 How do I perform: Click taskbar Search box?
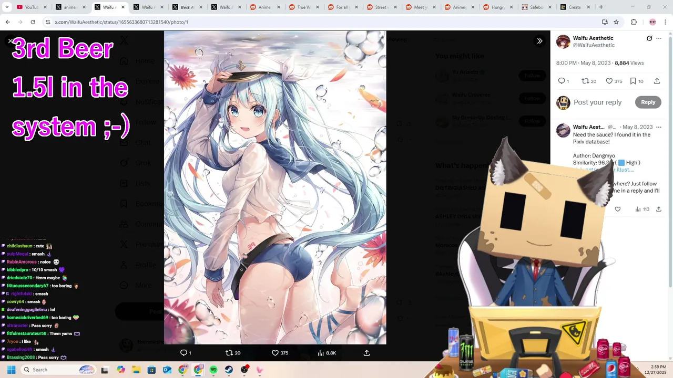pyautogui.click(x=59, y=370)
